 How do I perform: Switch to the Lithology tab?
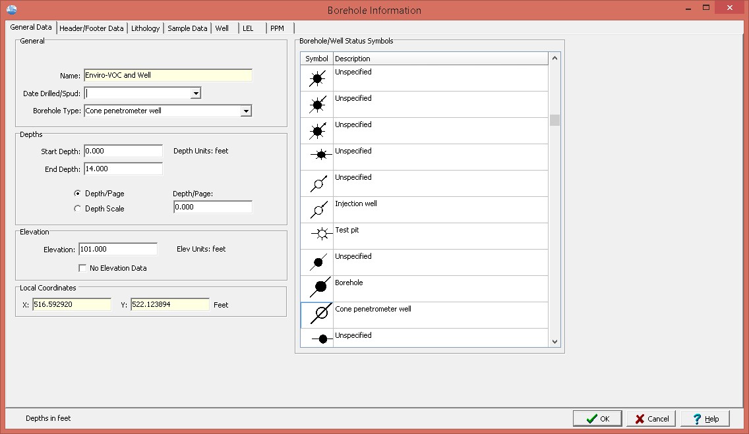[x=145, y=28]
